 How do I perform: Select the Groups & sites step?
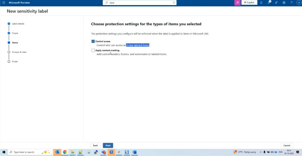pos(19,52)
